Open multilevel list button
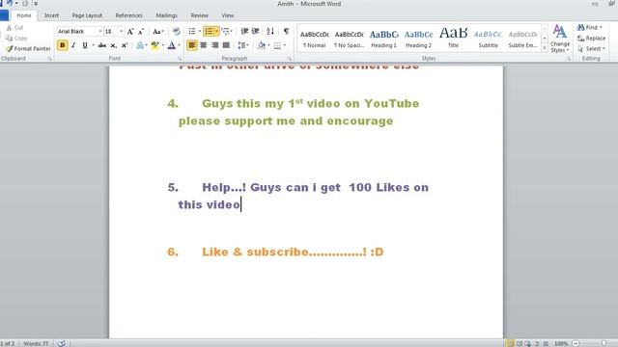The height and width of the screenshot is (347, 618). [x=226, y=31]
